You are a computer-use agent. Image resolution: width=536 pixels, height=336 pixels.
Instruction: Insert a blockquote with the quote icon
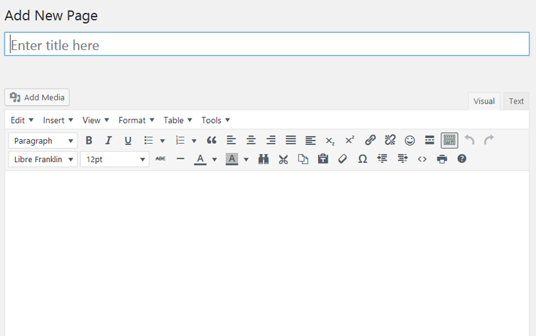[x=212, y=140]
